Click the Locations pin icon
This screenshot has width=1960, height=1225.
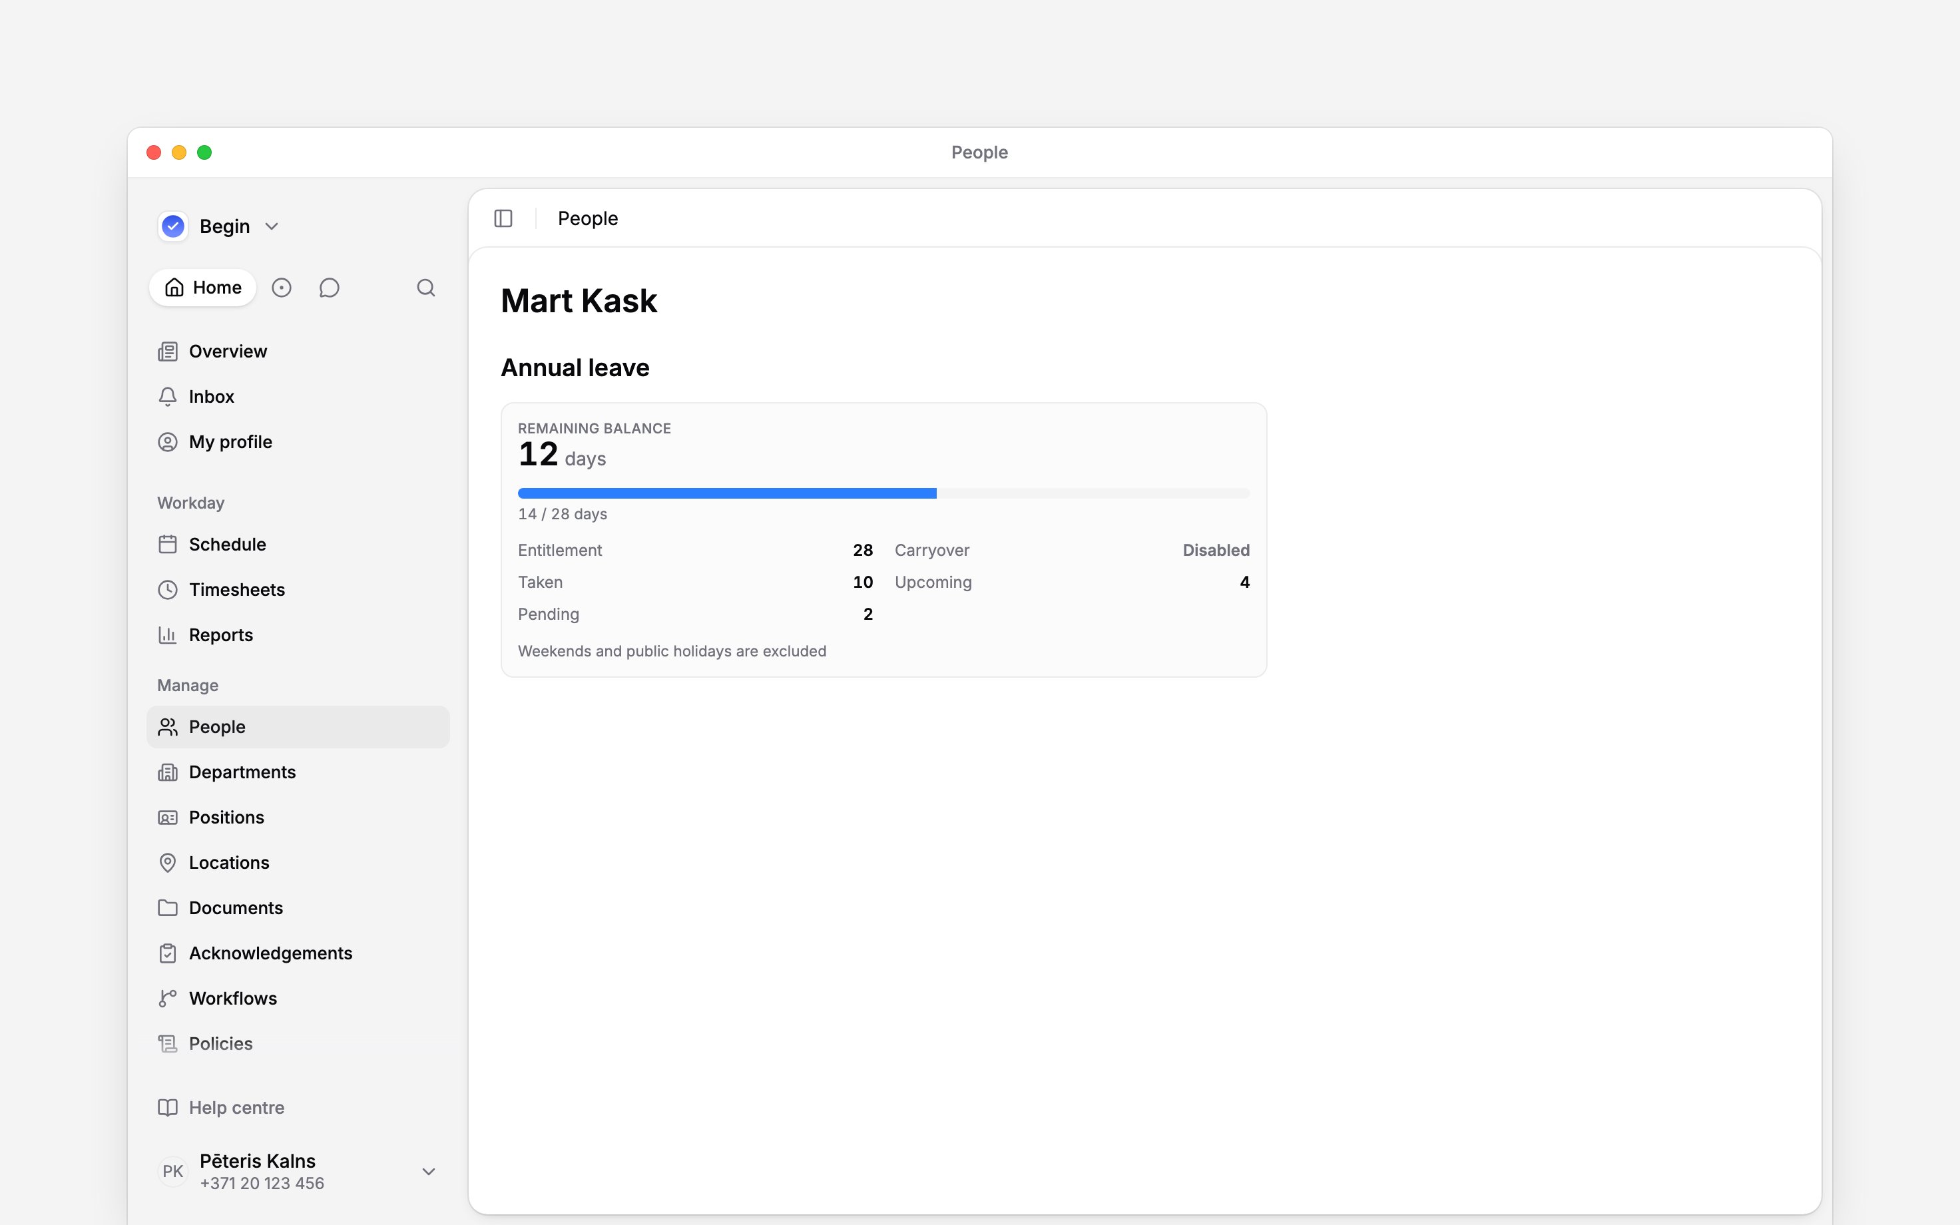tap(168, 863)
